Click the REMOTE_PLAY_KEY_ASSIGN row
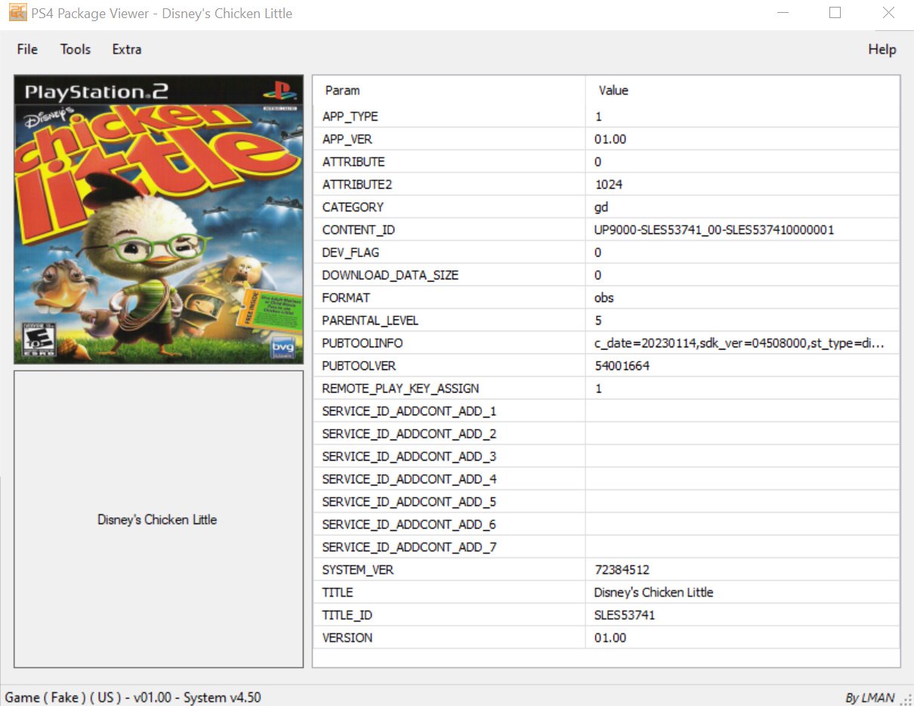Viewport: 914px width, 706px height. tap(400, 388)
